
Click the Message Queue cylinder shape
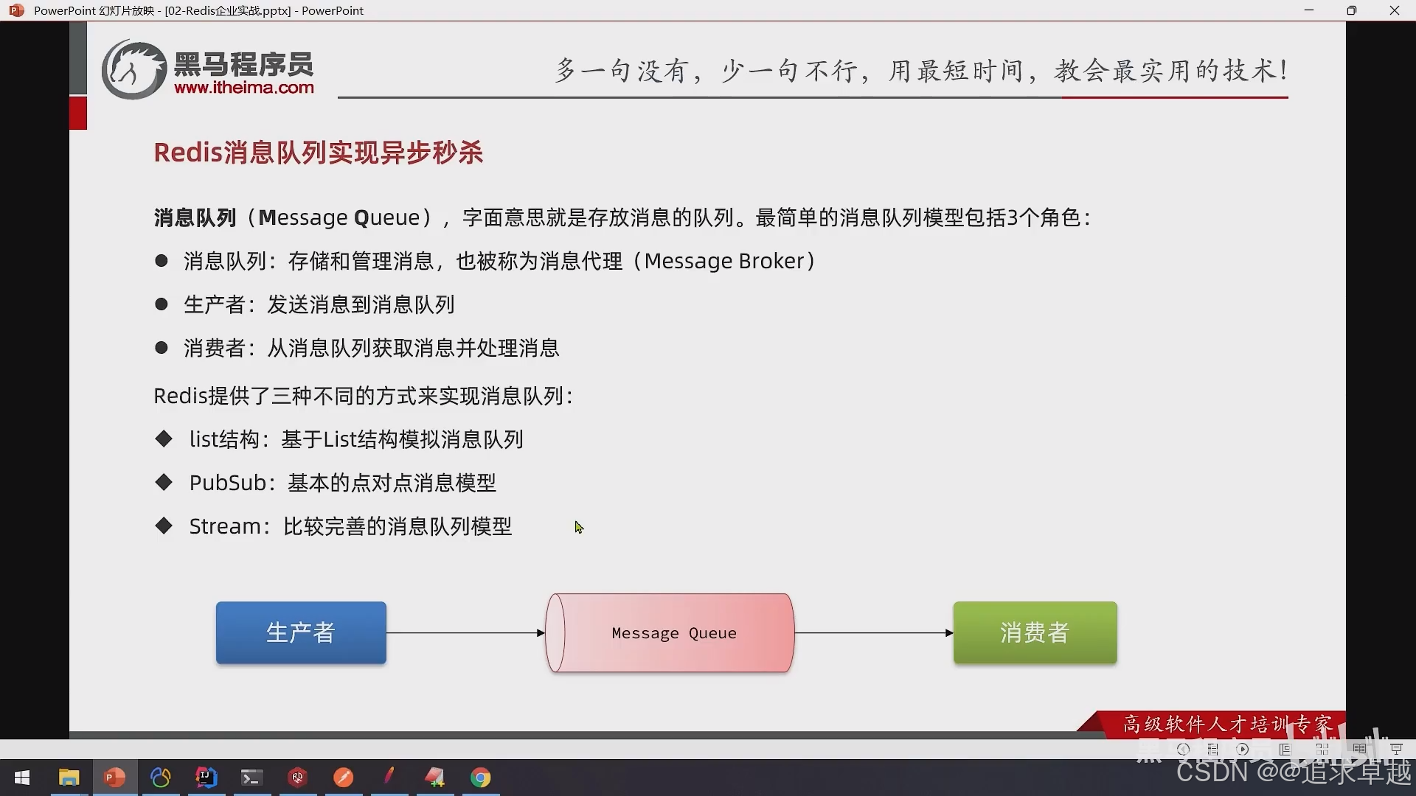pos(670,633)
